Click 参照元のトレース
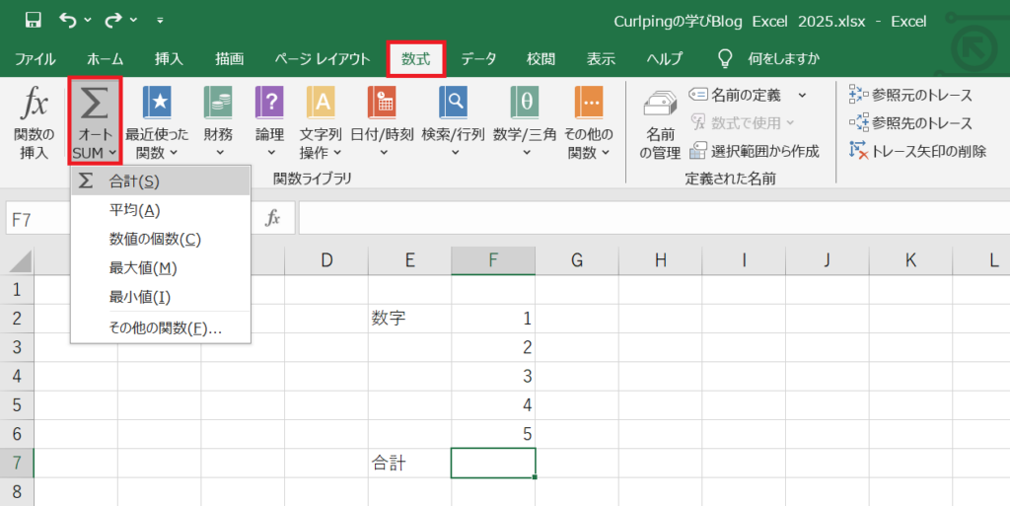Viewport: 1010px width, 506px height. pos(910,95)
